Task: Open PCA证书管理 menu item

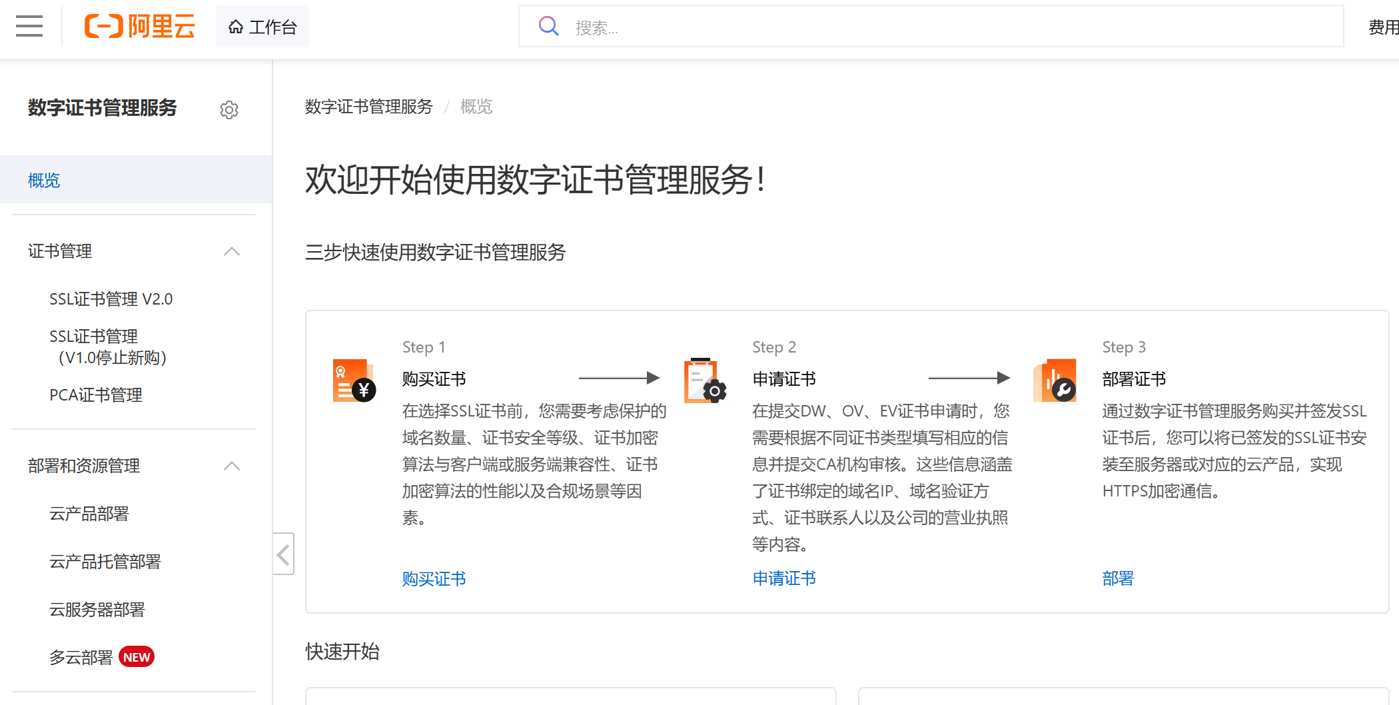Action: click(96, 395)
